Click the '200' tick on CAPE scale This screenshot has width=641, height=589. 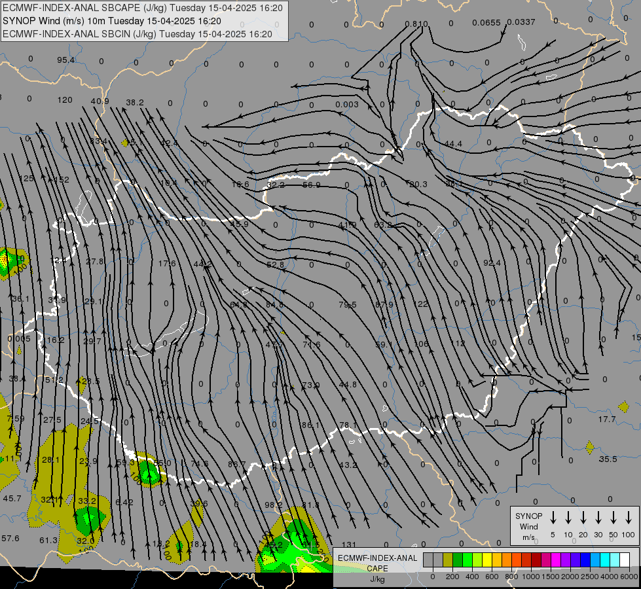coord(452,577)
